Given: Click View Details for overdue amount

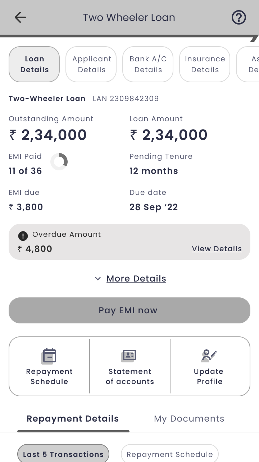Looking at the screenshot, I should coord(217,249).
